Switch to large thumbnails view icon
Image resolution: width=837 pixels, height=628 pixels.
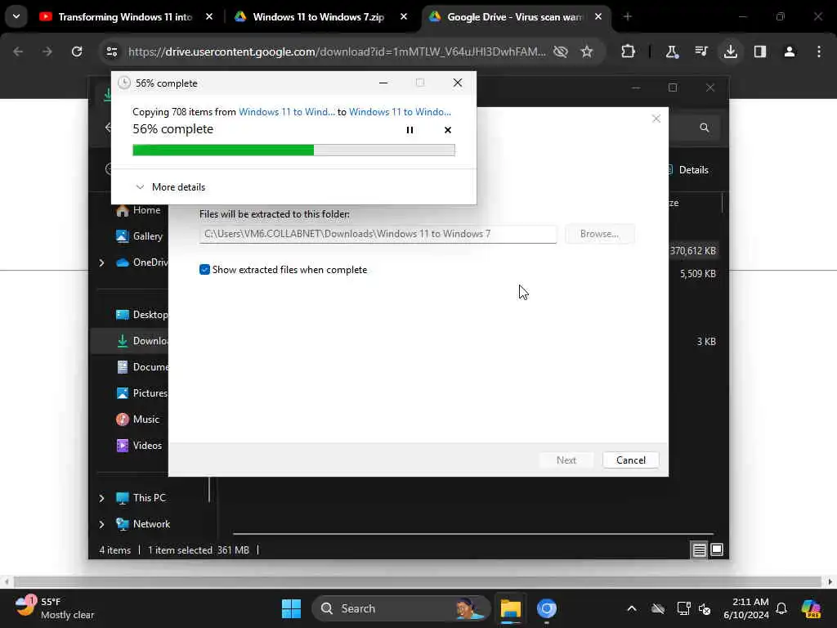[716, 549]
